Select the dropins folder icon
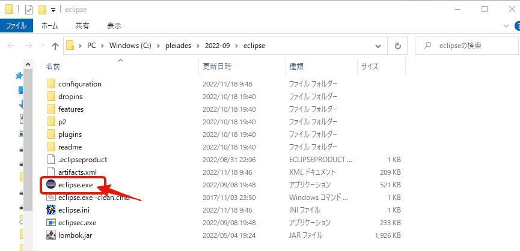Viewport: 520px width, 251px height. tap(50, 96)
